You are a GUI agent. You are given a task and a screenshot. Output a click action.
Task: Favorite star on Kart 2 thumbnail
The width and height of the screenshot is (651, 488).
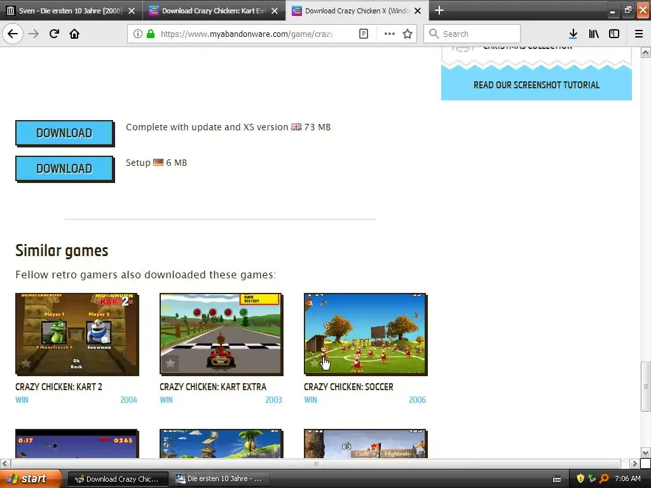click(25, 363)
